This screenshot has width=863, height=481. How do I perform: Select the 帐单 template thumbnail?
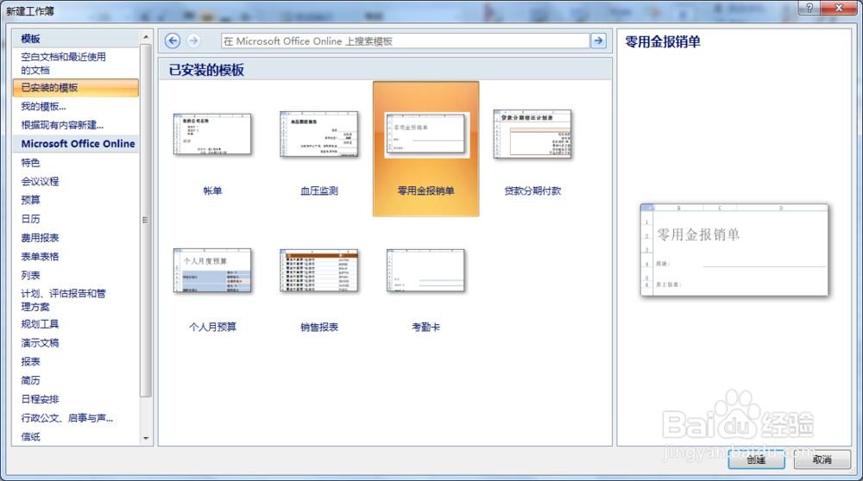212,134
